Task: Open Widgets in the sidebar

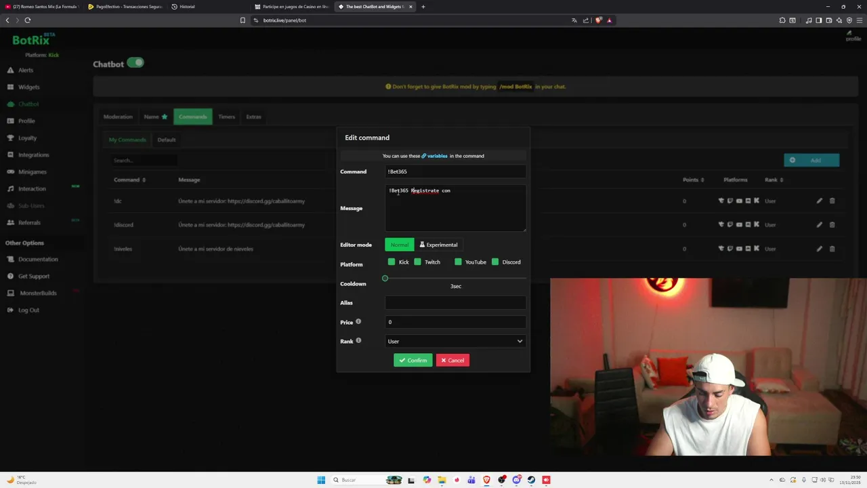Action: (24, 87)
